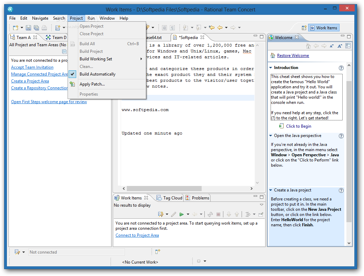Switch to the Tag Cloud tab

coord(170,198)
